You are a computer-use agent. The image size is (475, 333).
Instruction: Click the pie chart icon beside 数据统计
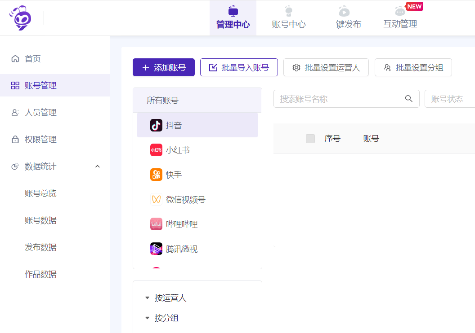click(x=15, y=166)
